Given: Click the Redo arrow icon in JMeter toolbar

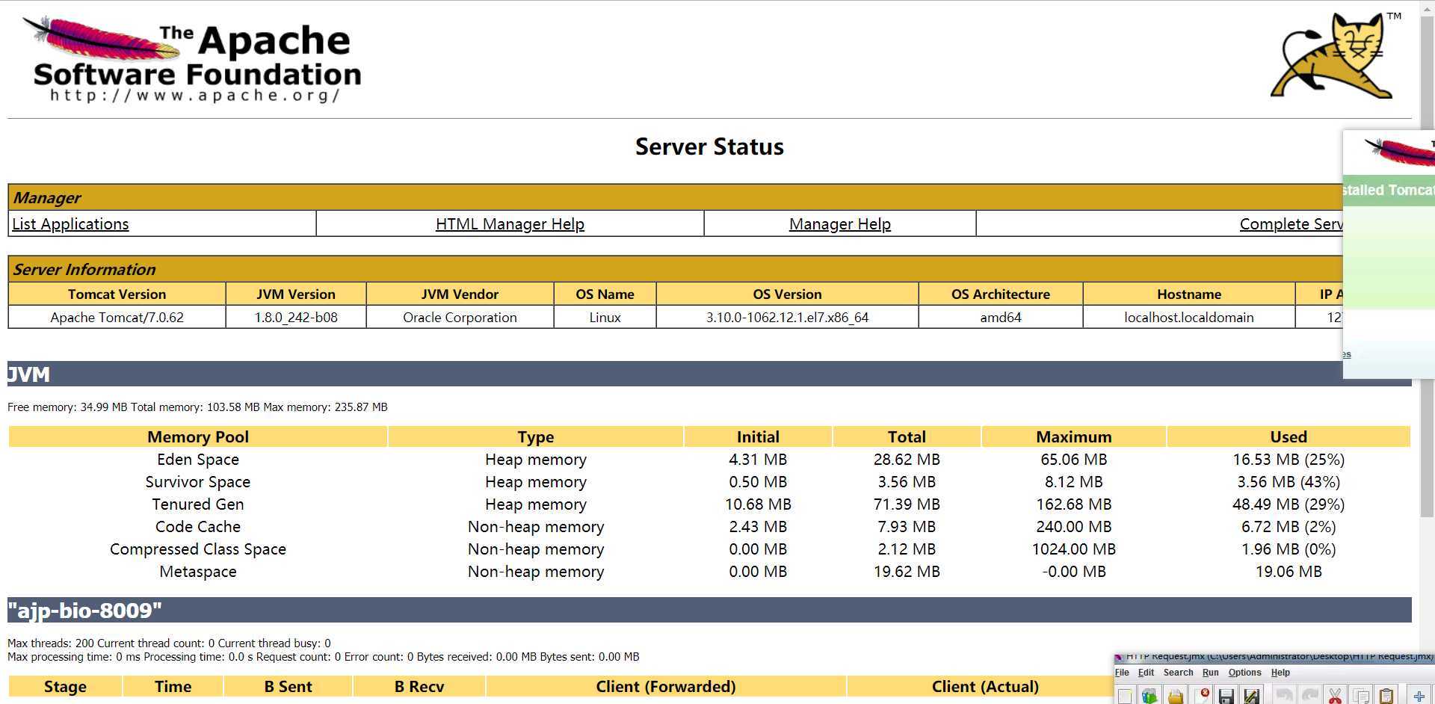Looking at the screenshot, I should point(1310,696).
